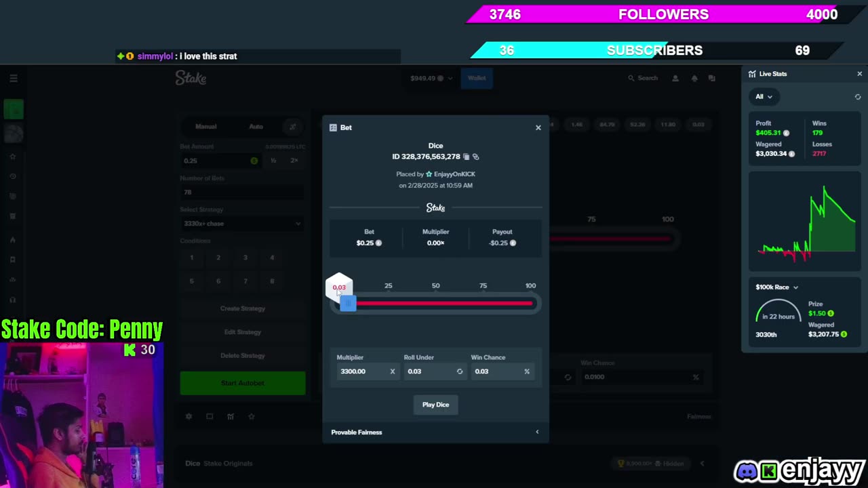
Task: Click the green casino sidebar icon
Action: 14,109
